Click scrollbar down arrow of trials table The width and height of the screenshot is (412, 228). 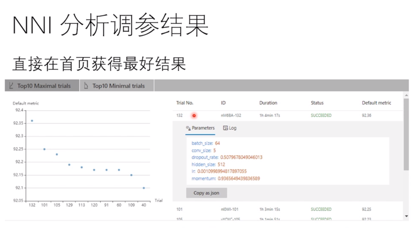coord(406,216)
